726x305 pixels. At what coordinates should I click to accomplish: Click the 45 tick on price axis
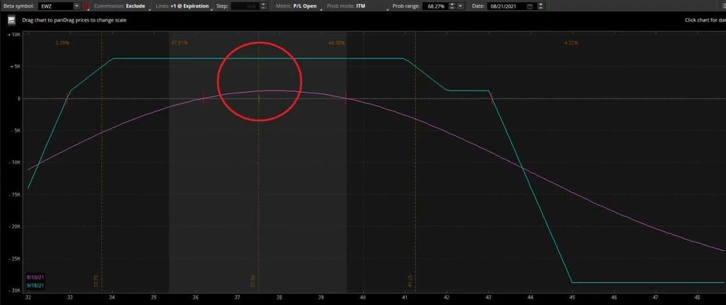[572, 297]
